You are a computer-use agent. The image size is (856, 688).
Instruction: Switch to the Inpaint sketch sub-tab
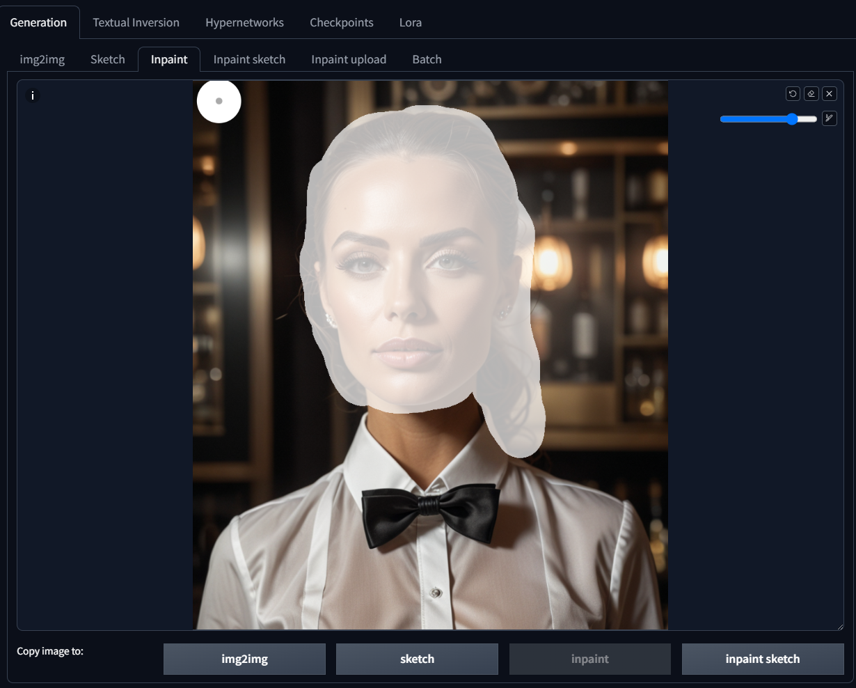click(x=249, y=59)
